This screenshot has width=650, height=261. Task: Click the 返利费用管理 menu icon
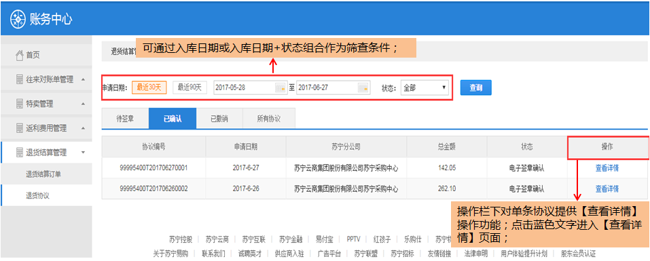[x=20, y=128]
